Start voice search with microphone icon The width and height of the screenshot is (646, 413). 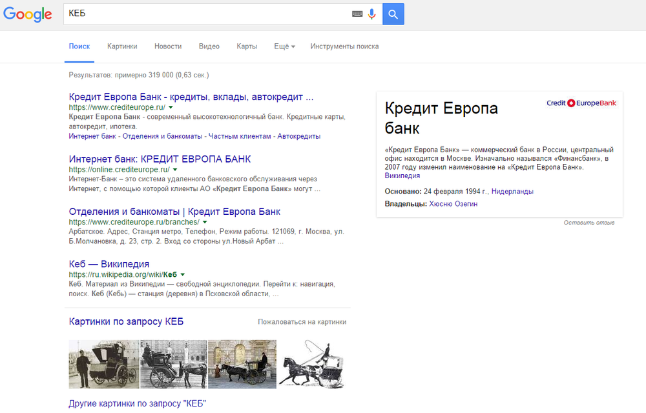point(371,14)
